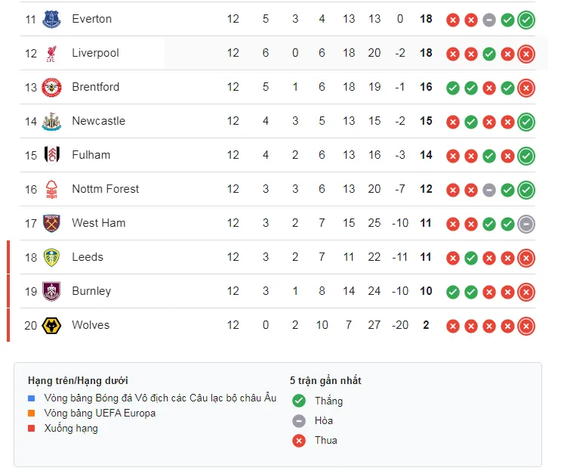This screenshot has width=564, height=474.
Task: Click the Brentford club crest icon
Action: (51, 87)
